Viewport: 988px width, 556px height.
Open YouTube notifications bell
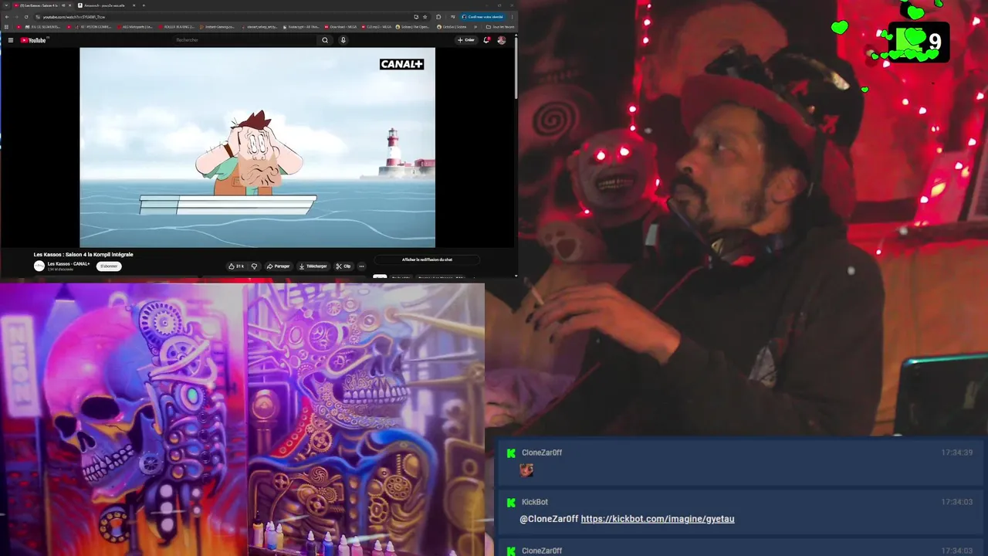point(486,40)
